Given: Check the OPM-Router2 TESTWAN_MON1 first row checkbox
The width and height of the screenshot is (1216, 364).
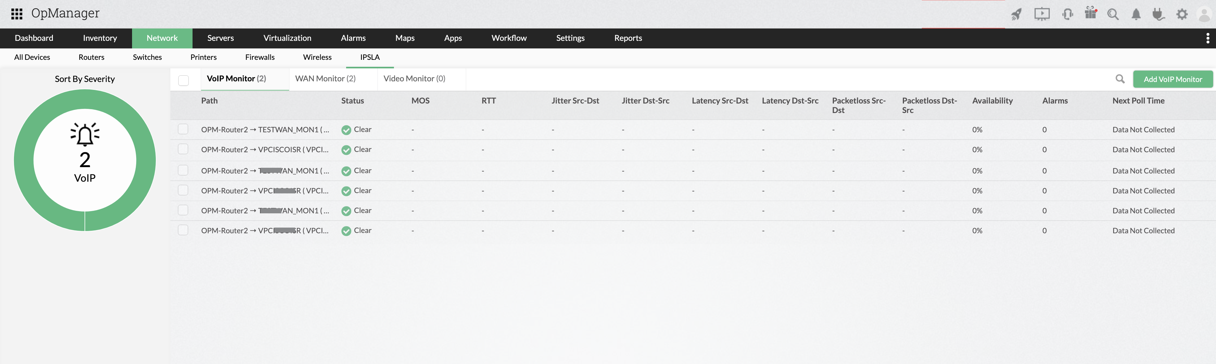Looking at the screenshot, I should [183, 129].
